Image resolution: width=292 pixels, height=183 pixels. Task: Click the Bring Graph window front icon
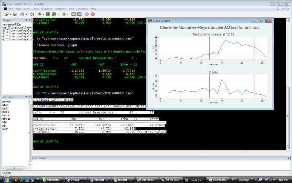tap(54, 14)
